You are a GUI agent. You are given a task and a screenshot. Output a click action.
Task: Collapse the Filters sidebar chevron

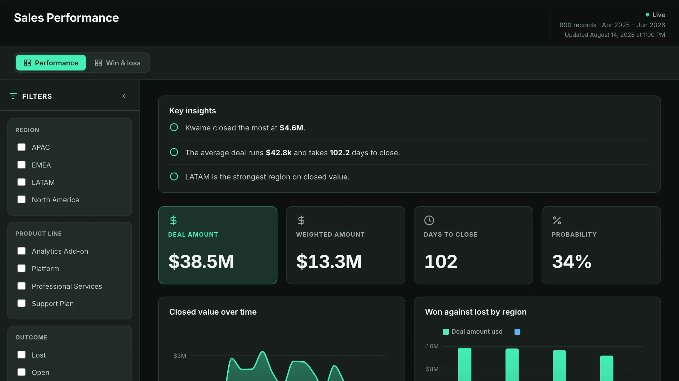[124, 96]
